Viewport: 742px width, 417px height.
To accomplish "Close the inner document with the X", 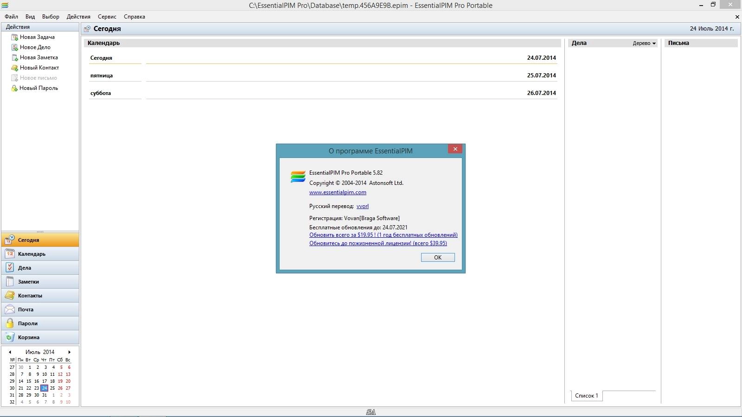I will pyautogui.click(x=737, y=17).
